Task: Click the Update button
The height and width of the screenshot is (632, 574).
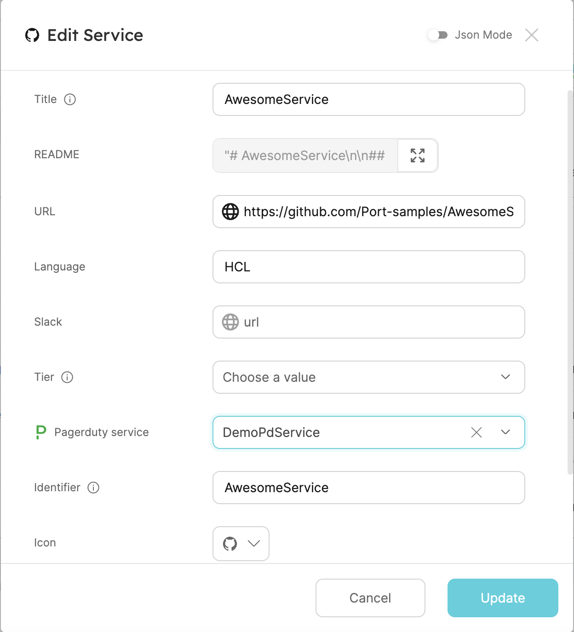Action: [x=503, y=598]
